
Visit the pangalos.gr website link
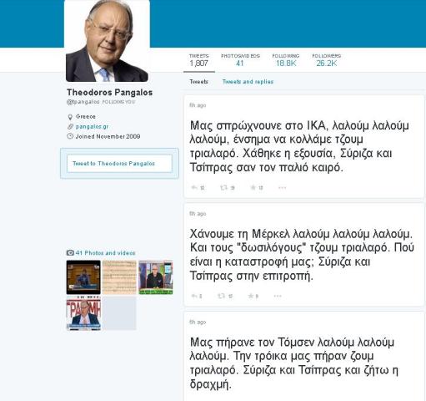92,127
